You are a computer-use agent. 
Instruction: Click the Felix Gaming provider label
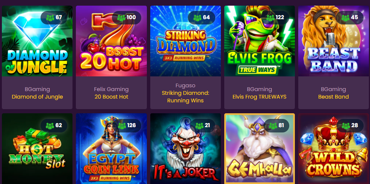point(112,89)
